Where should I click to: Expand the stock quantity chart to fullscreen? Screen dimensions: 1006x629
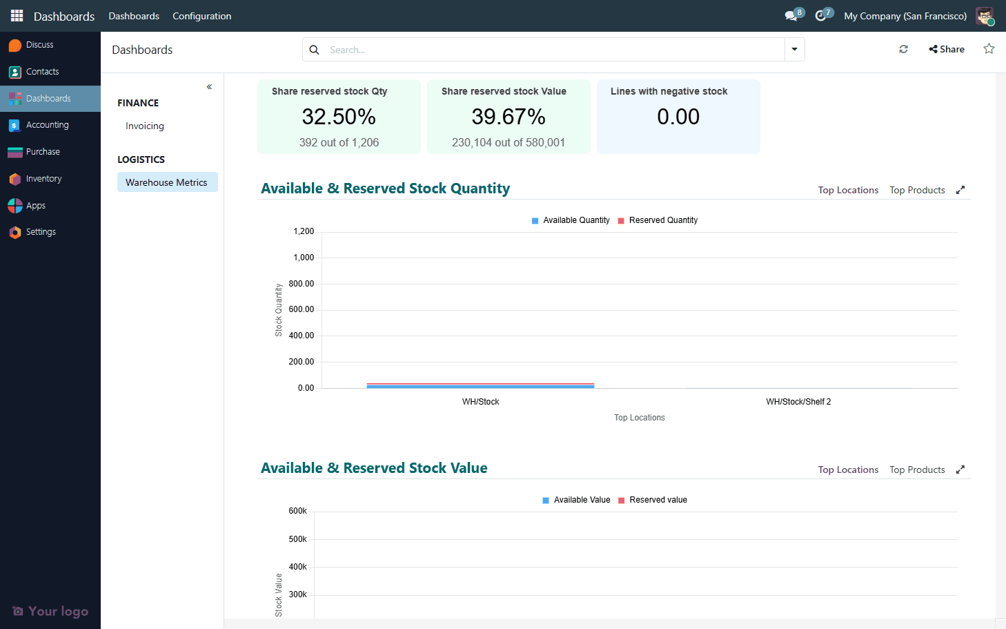pyautogui.click(x=960, y=189)
